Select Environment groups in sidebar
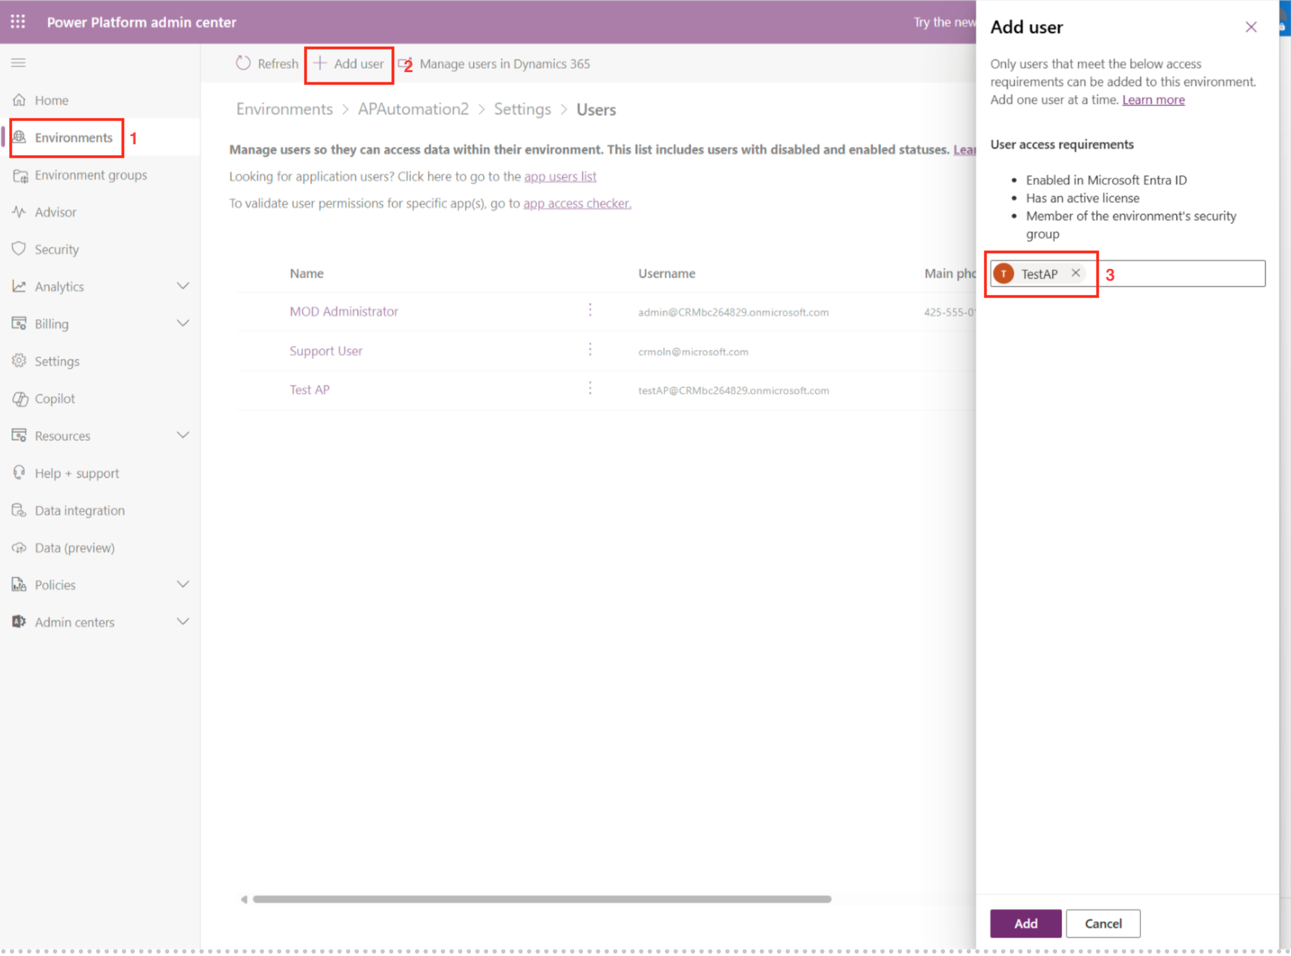Viewport: 1291px width, 956px height. 91,175
